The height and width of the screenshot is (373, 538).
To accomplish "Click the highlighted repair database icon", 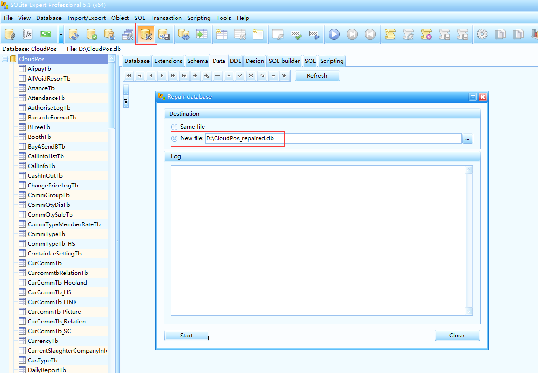I will point(146,34).
